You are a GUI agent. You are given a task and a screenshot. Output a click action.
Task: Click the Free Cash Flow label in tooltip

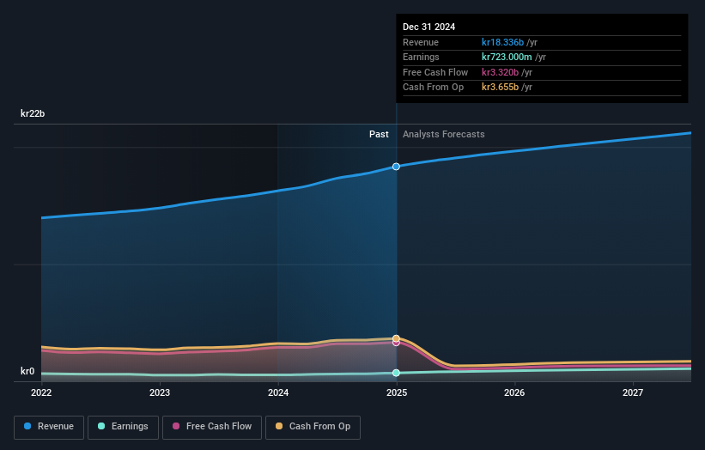(x=435, y=72)
